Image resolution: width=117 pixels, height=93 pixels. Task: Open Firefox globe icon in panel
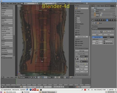click(x=30, y=90)
